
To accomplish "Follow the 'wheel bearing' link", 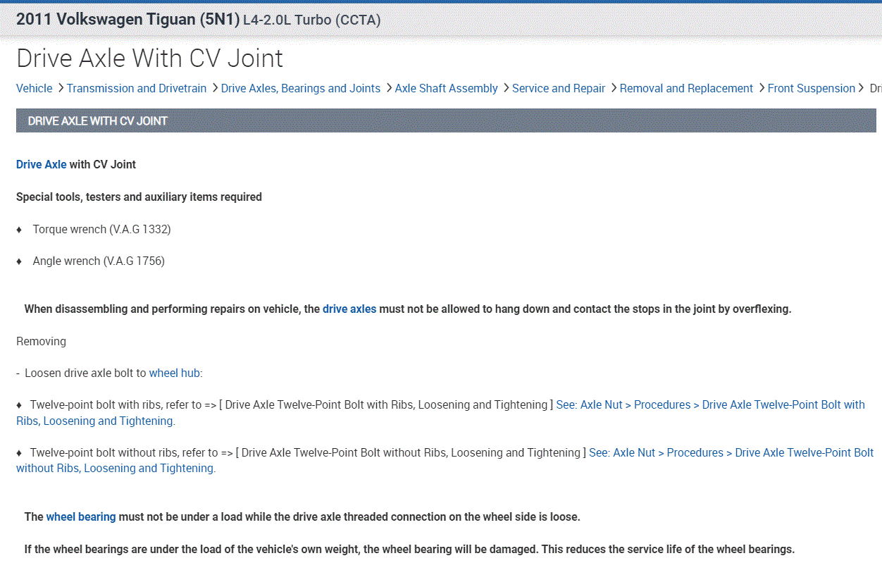I will 81,516.
